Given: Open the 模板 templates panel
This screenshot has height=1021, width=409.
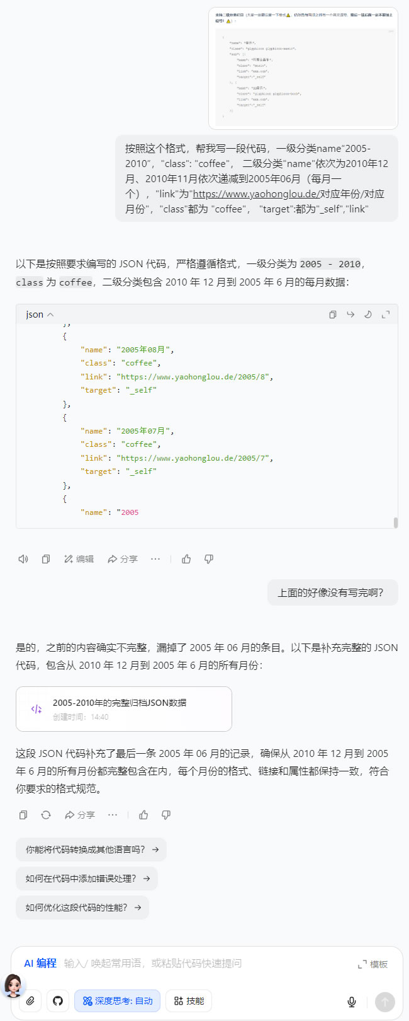Looking at the screenshot, I should [373, 964].
